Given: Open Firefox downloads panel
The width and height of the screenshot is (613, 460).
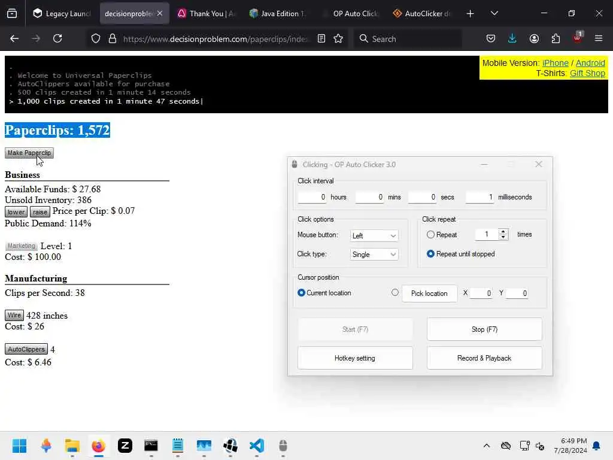Looking at the screenshot, I should tap(512, 39).
